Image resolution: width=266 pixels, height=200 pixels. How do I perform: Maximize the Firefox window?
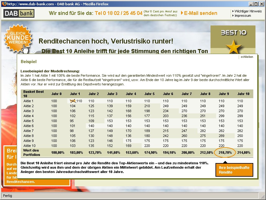pos(256,4)
